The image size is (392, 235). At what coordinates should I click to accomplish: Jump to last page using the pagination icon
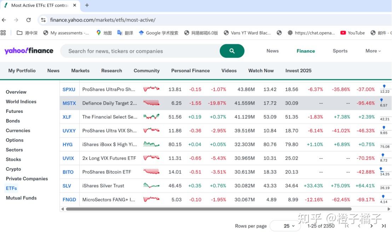[384, 225]
